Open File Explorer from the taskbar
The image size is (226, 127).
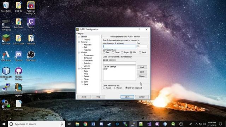(77, 124)
